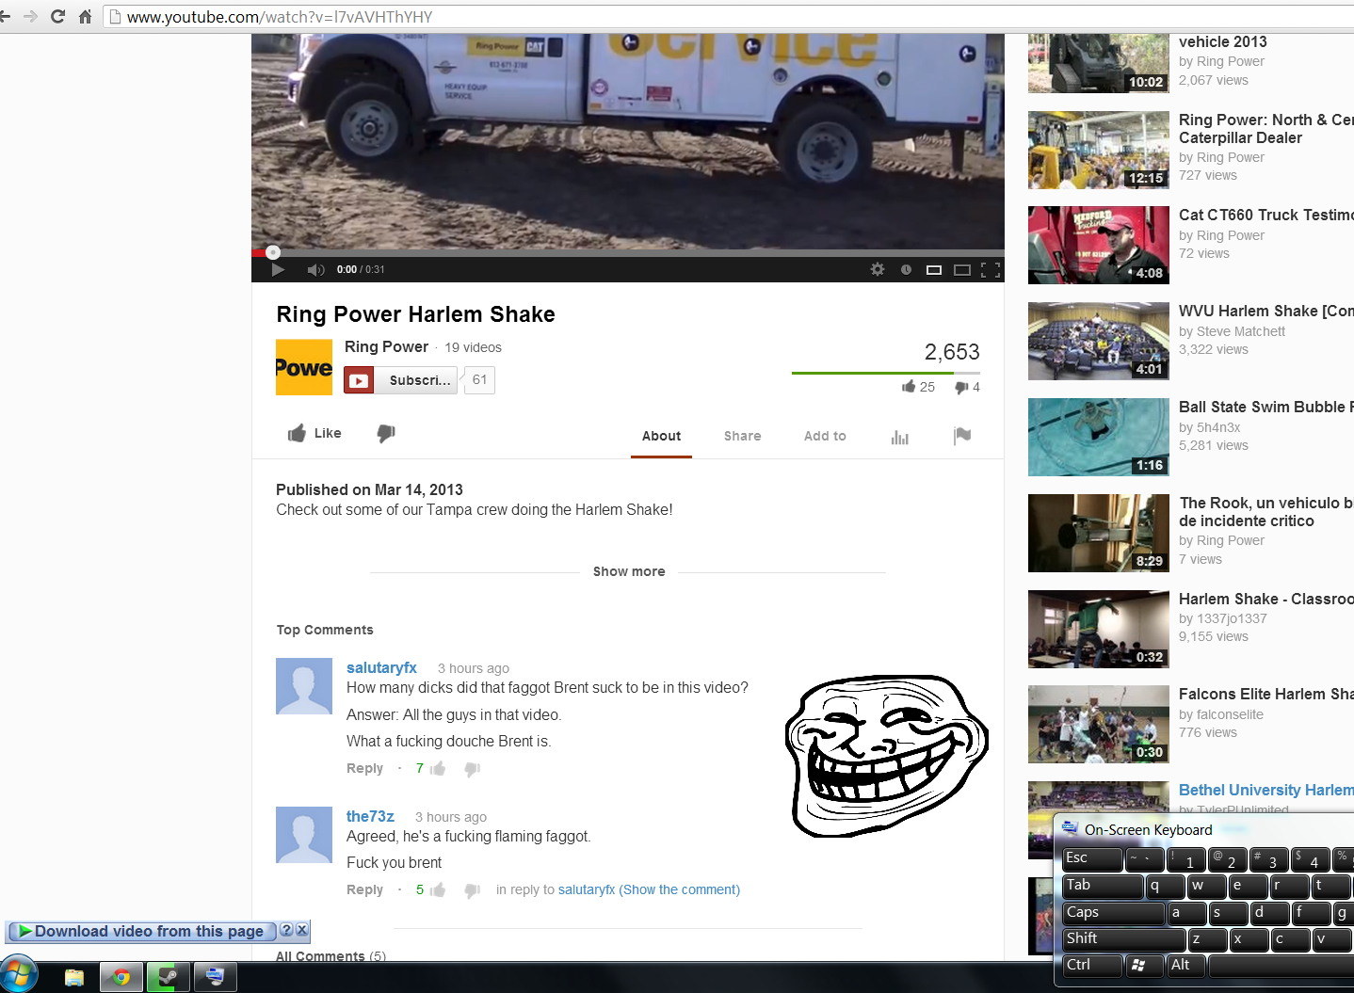Click Download video from this page
1354x993 pixels.
tap(142, 931)
